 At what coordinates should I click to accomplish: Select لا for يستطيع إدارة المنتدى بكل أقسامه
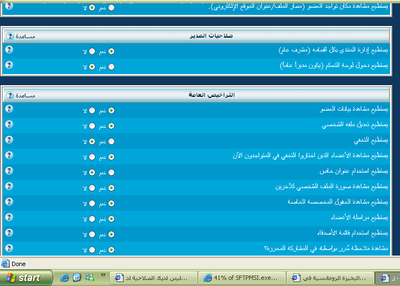tap(92, 51)
